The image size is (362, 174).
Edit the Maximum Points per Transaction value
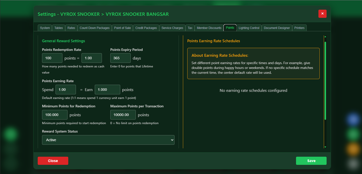[123, 115]
